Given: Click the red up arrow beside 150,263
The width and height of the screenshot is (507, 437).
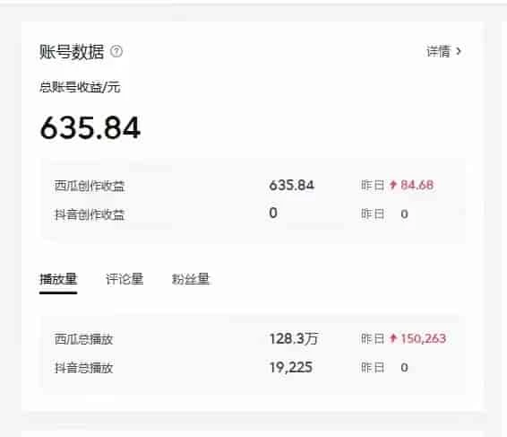Looking at the screenshot, I should (393, 338).
